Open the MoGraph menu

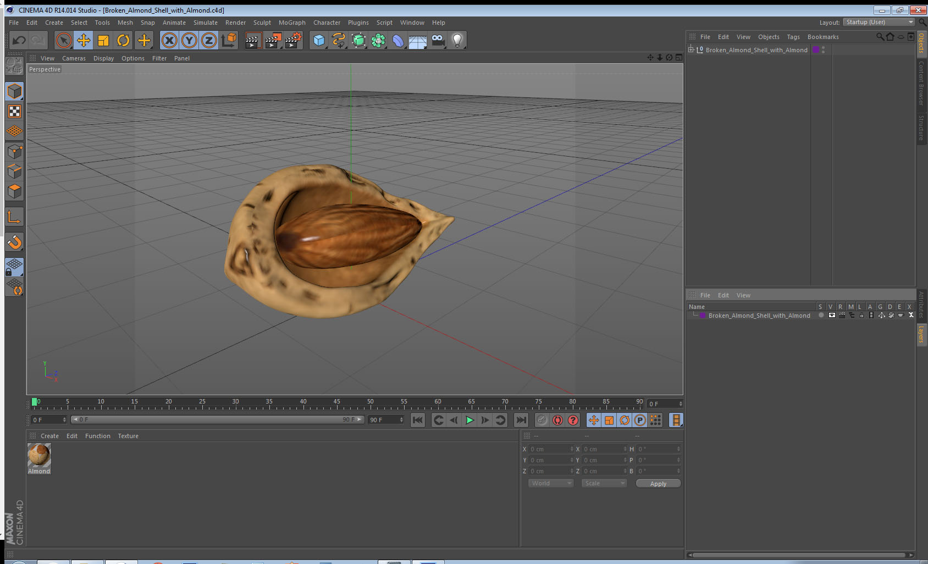tap(292, 23)
